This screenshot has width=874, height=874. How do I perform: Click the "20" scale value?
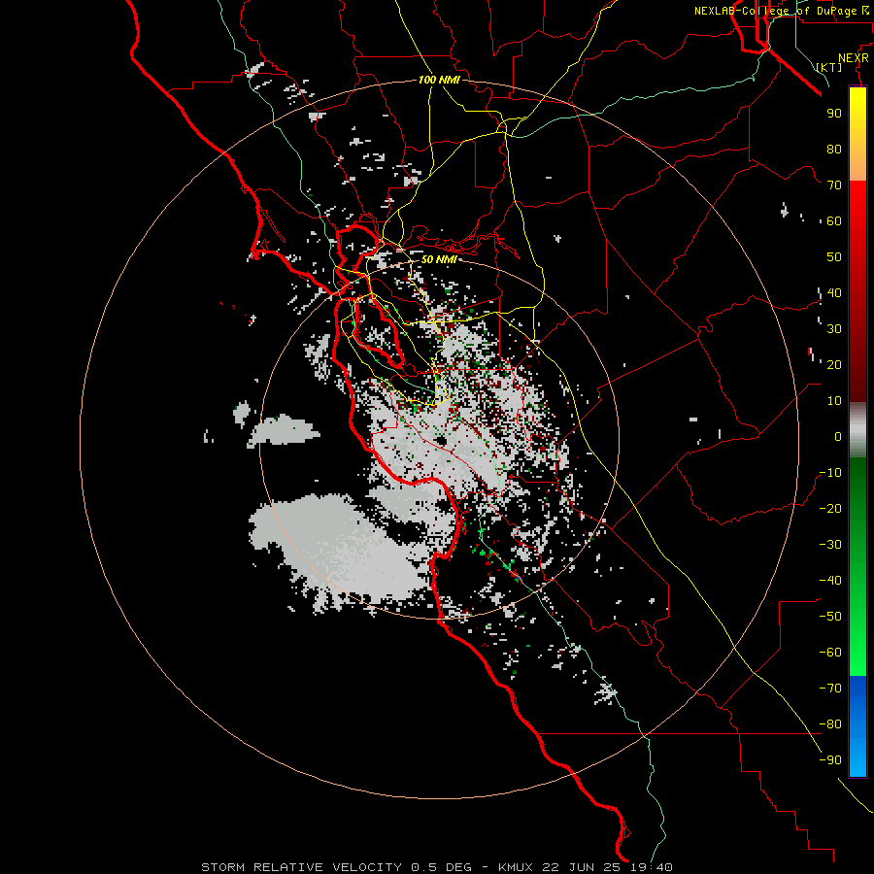(834, 364)
